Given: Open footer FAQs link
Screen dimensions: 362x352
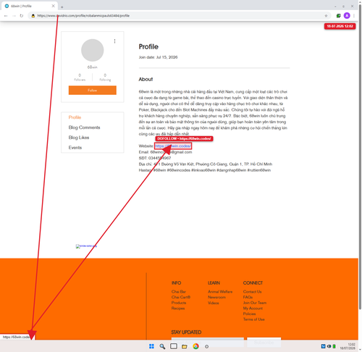Looking at the screenshot, I should tap(248, 297).
